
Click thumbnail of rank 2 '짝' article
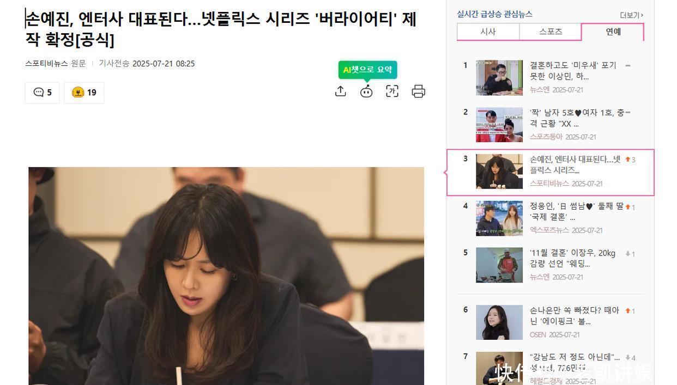(499, 125)
